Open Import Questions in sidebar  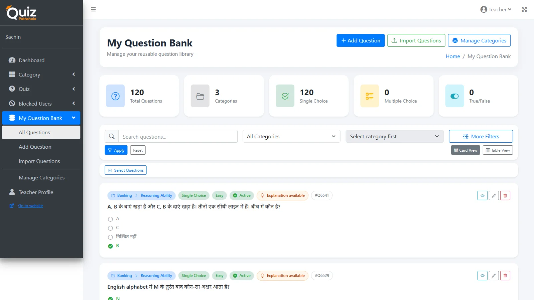pos(41,161)
